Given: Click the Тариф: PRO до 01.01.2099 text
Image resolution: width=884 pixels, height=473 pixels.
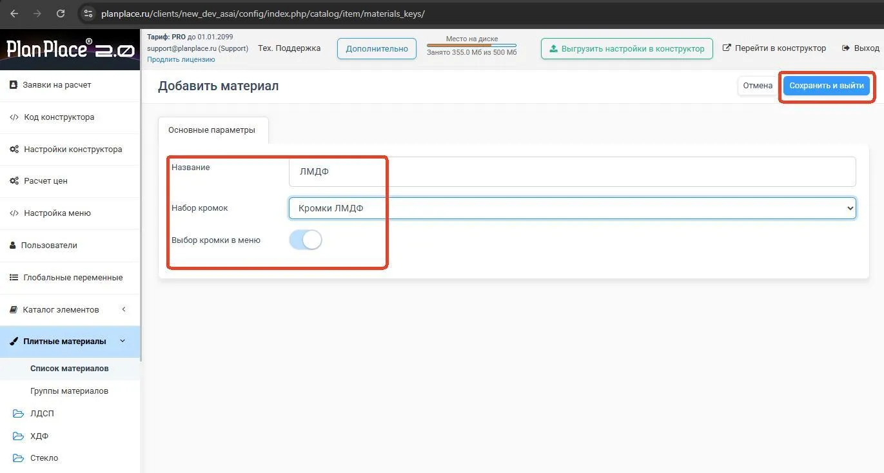Looking at the screenshot, I should point(190,37).
